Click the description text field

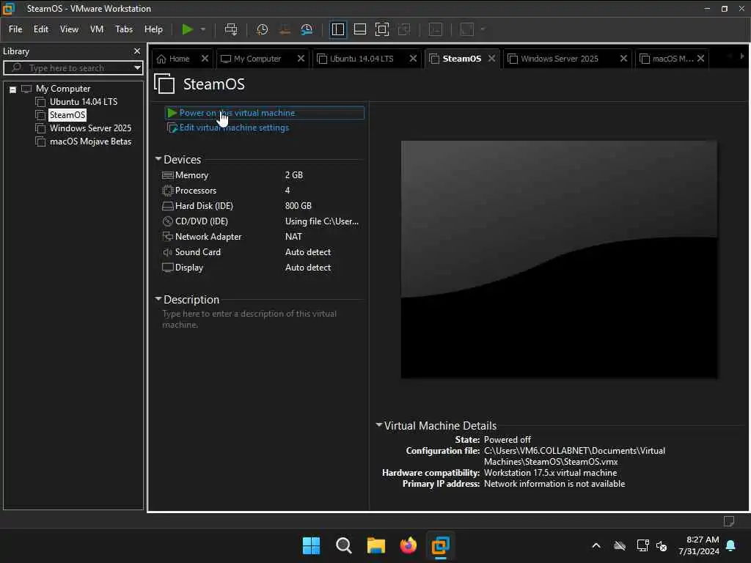click(x=261, y=320)
